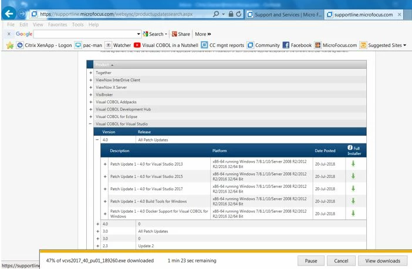Close the Google toolbar with X
This screenshot has height=269, width=412.
click(x=9, y=34)
